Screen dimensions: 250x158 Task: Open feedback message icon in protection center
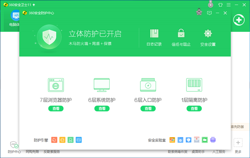[209, 13]
